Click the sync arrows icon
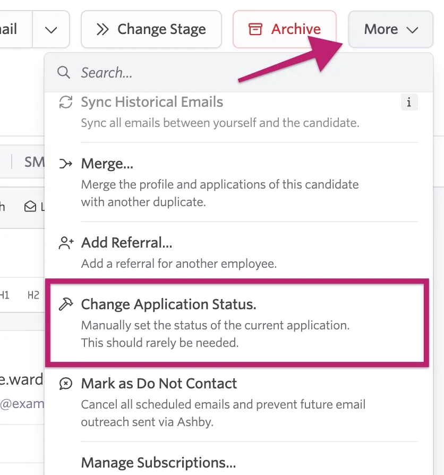 66,102
